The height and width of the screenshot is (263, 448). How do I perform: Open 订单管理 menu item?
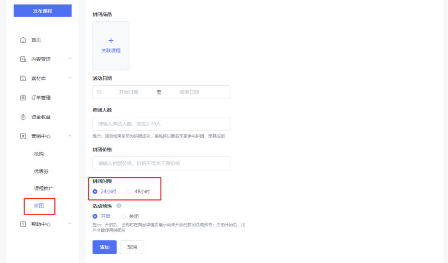41,98
